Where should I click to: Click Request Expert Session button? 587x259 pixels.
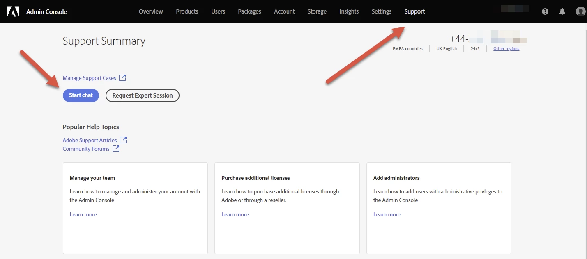point(143,95)
